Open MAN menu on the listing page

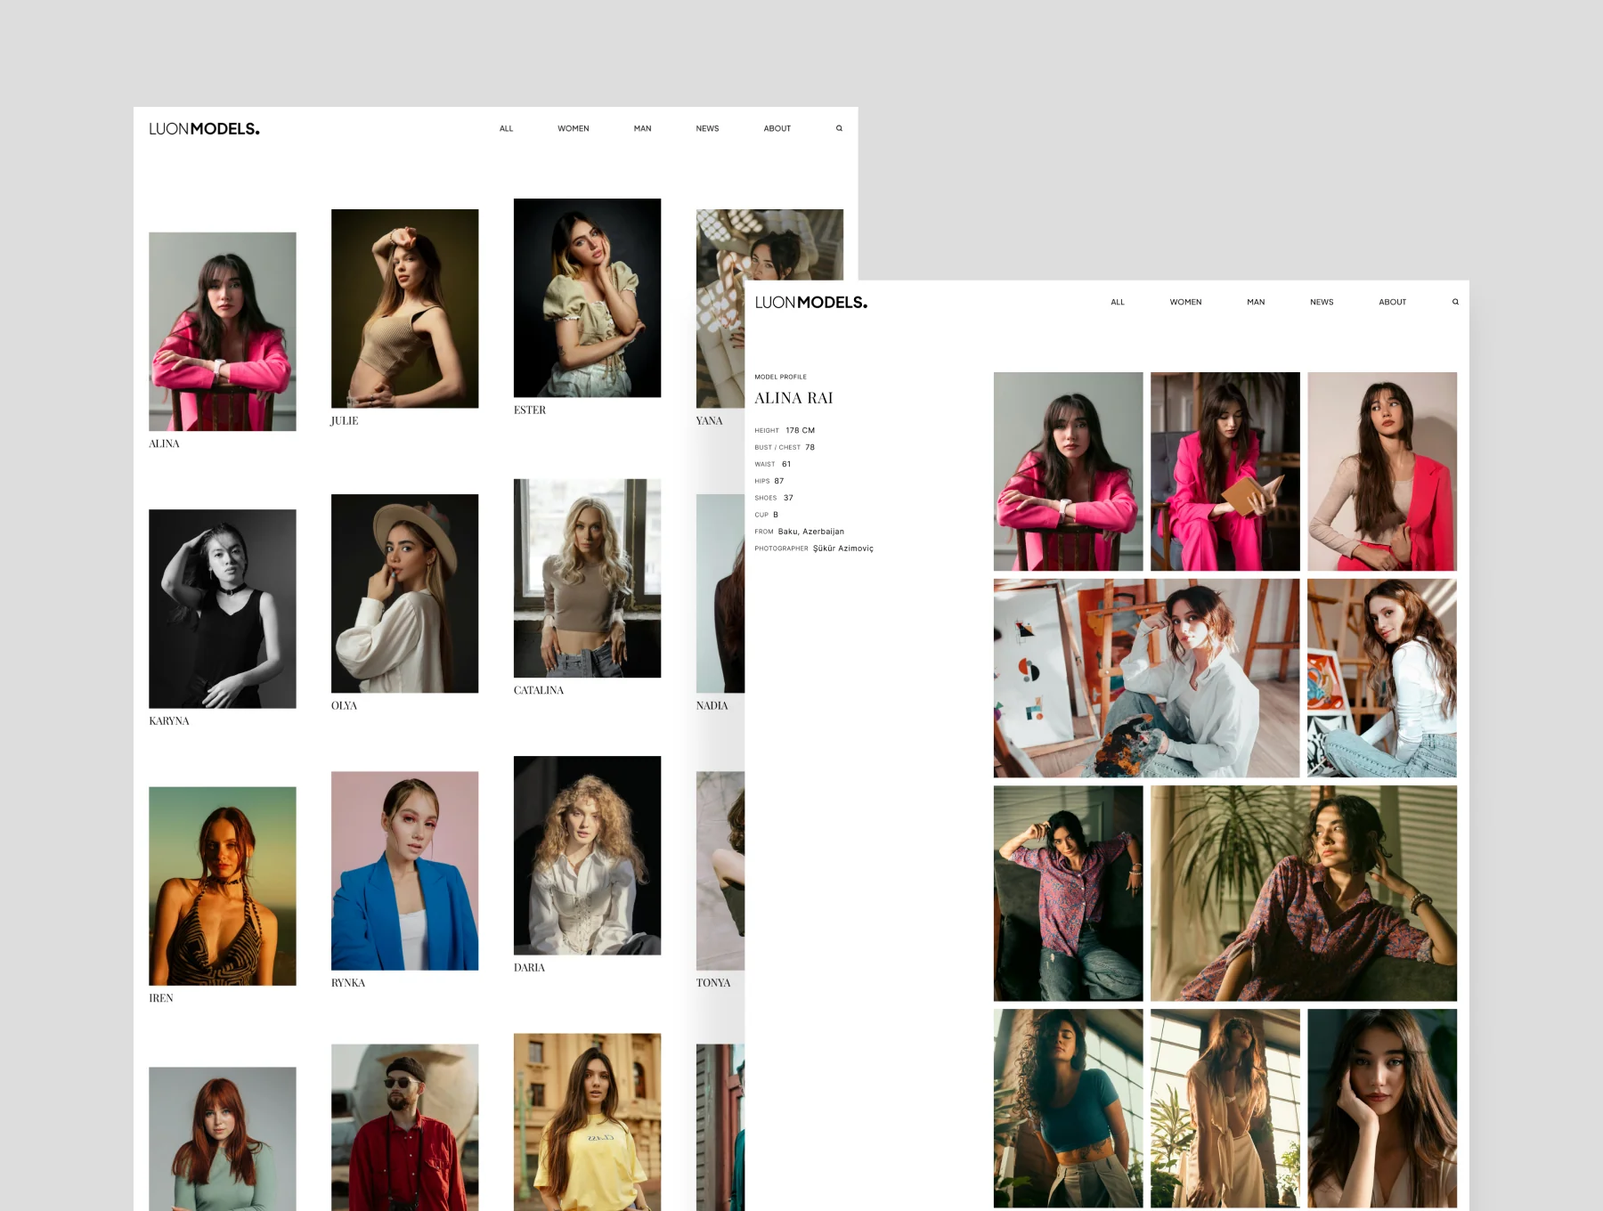pyautogui.click(x=642, y=128)
